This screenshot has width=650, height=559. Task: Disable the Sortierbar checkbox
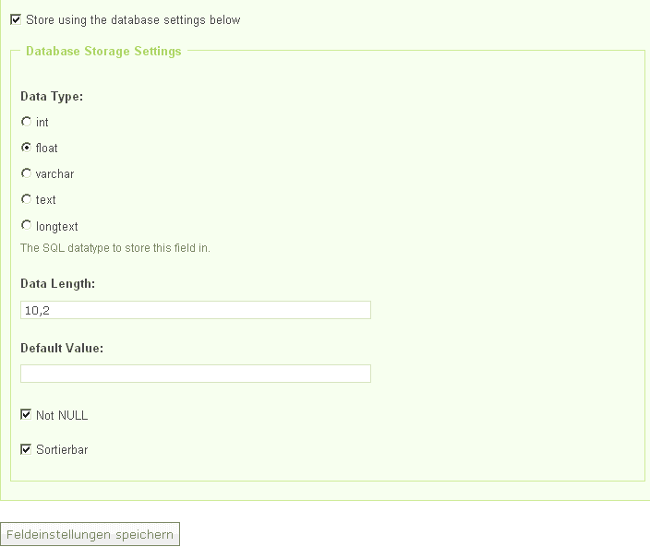[x=26, y=450]
